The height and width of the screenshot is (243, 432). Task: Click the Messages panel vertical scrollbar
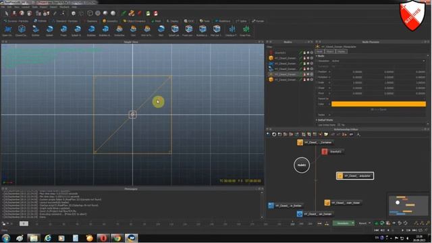tap(262, 205)
